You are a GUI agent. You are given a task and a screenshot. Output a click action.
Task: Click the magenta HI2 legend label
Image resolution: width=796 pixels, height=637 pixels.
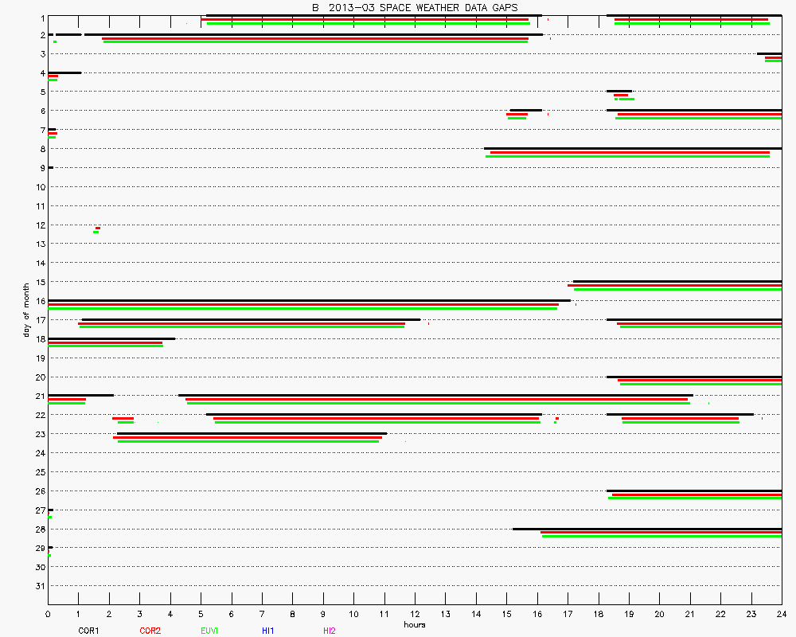330,631
